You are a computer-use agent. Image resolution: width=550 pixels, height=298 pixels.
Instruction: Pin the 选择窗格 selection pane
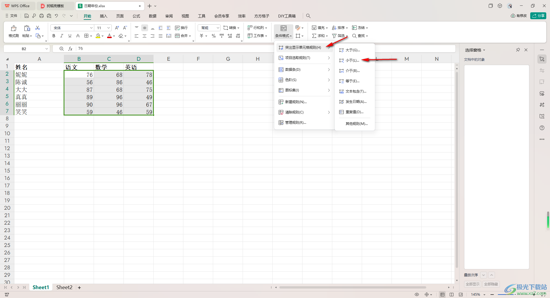click(518, 50)
